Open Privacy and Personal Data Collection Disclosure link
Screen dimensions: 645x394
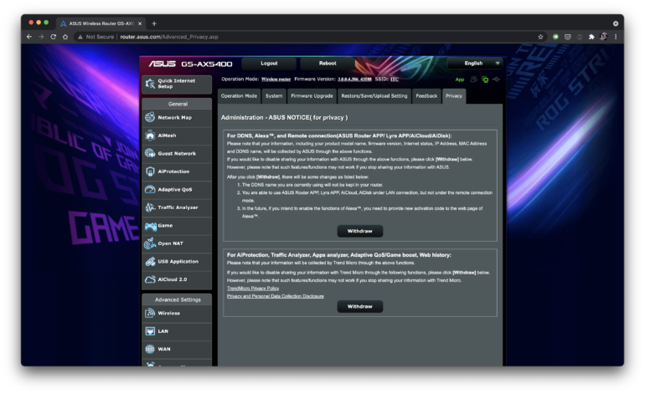(x=276, y=296)
